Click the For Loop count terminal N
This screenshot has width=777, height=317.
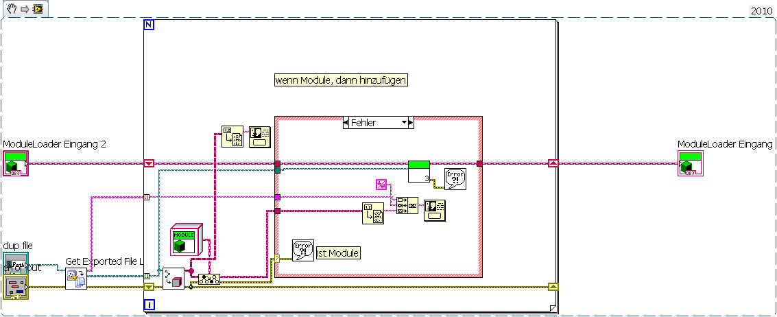tap(148, 24)
